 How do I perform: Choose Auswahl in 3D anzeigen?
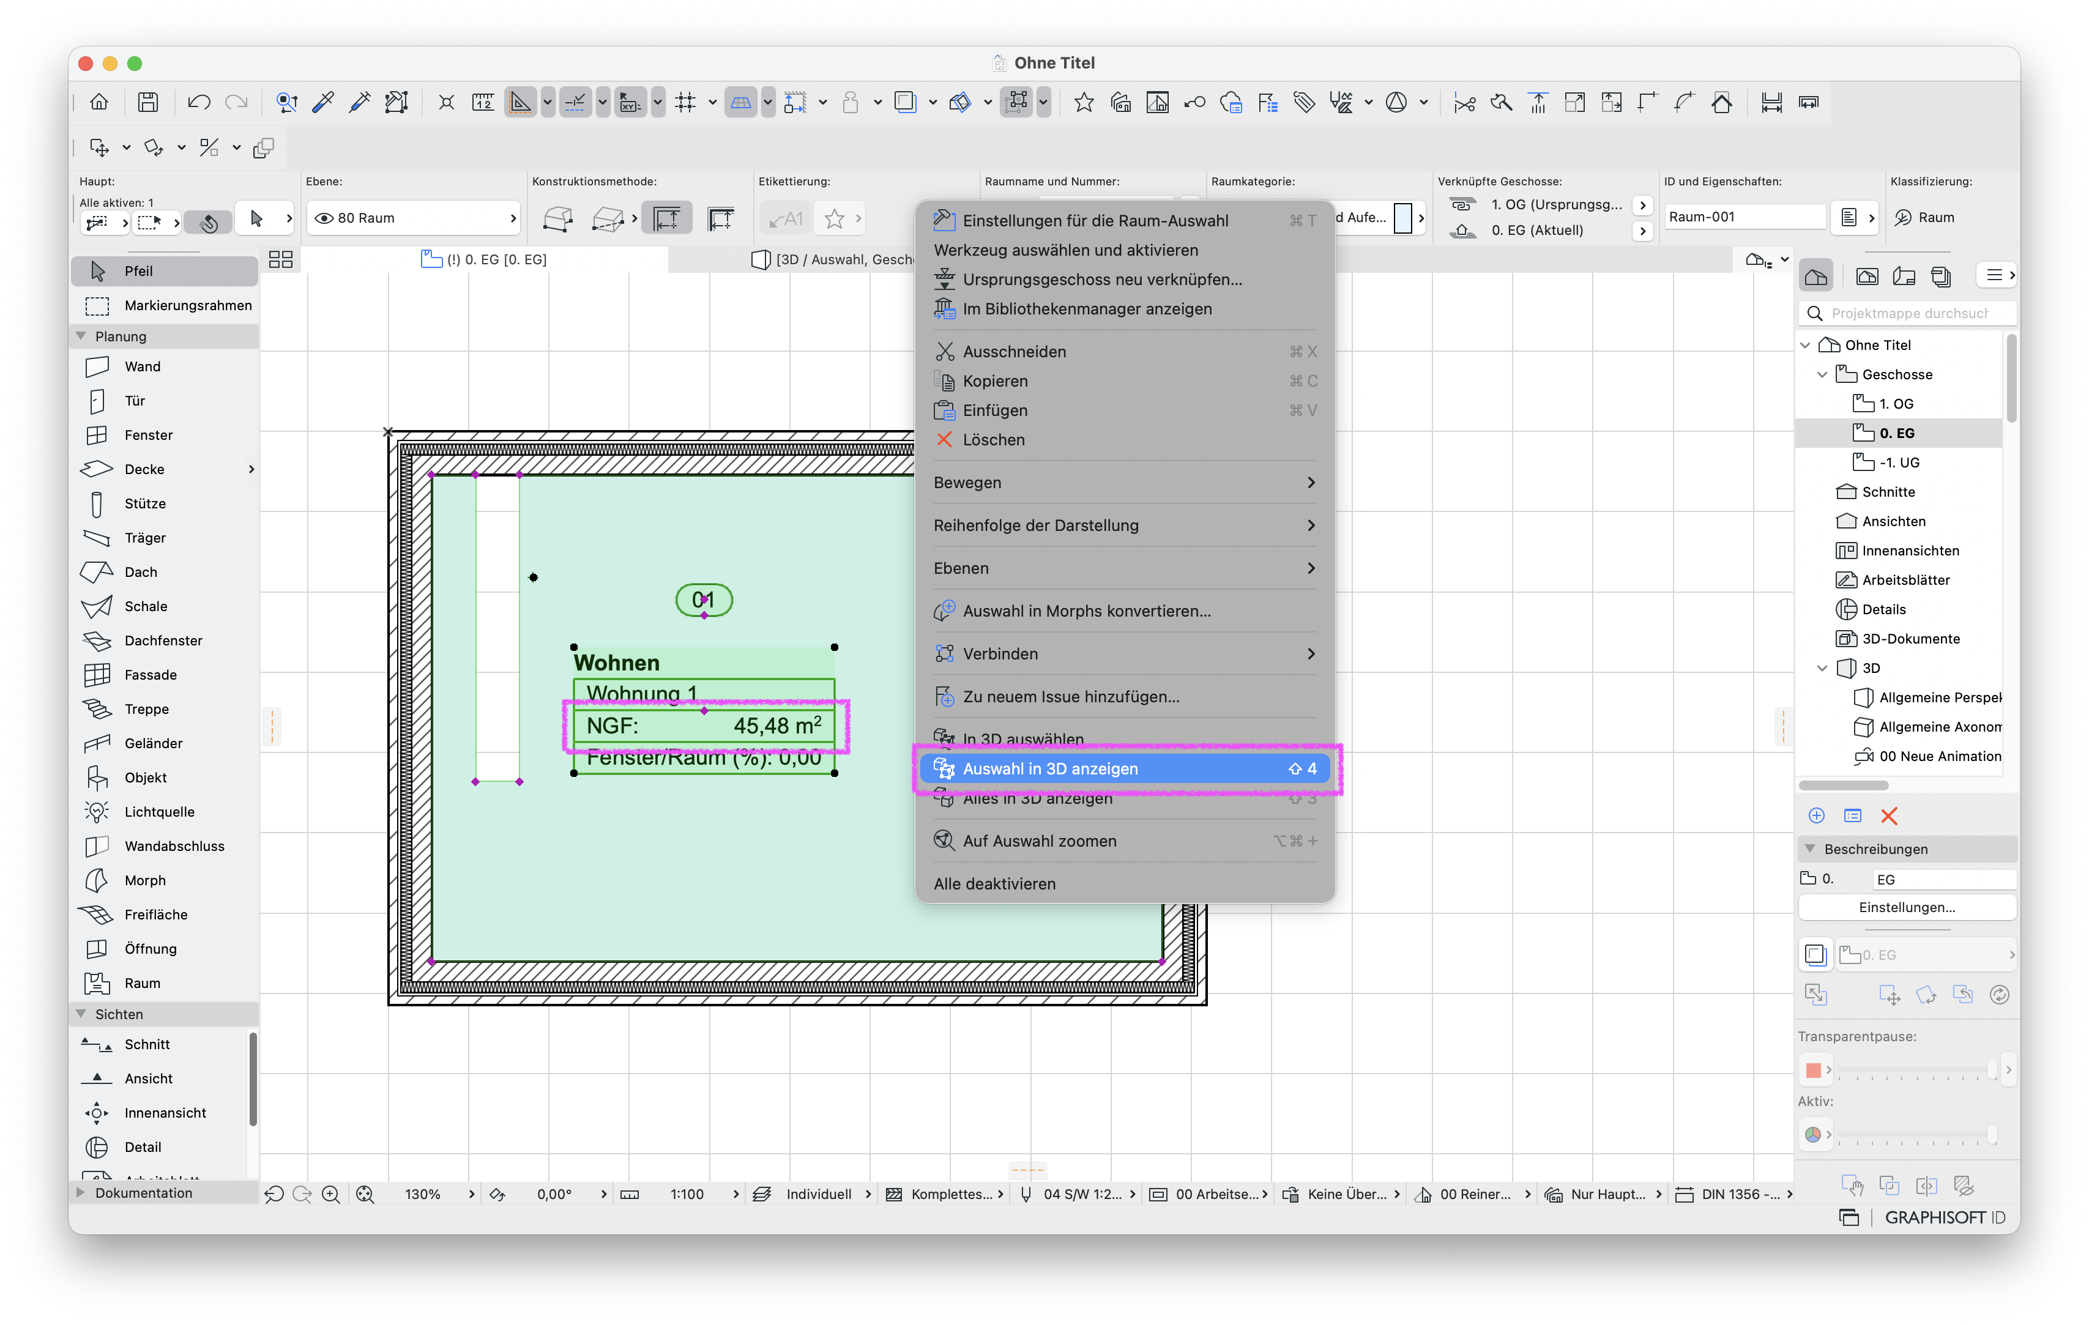coord(1125,769)
